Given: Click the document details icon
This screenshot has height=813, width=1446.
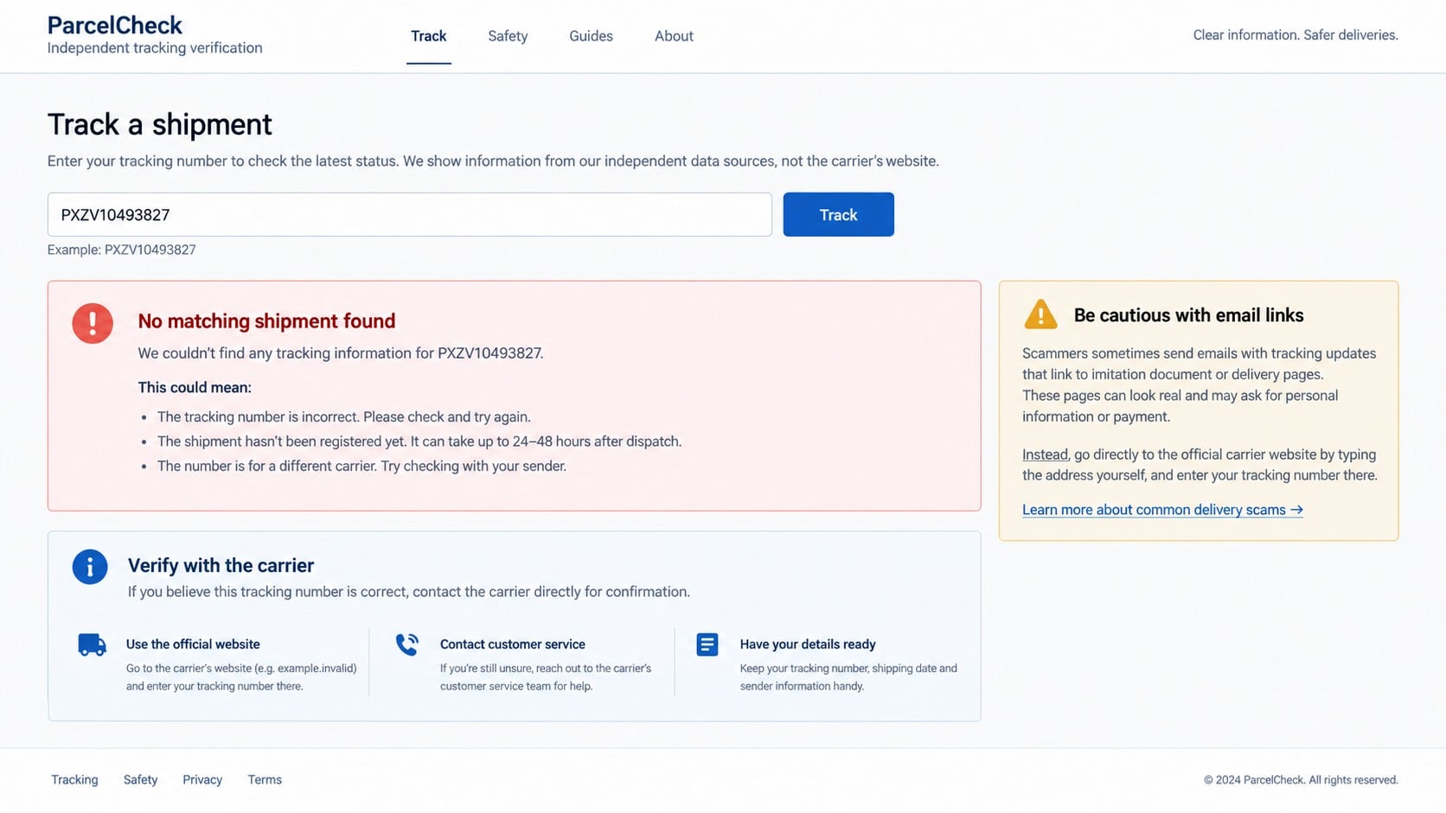Looking at the screenshot, I should pyautogui.click(x=707, y=645).
